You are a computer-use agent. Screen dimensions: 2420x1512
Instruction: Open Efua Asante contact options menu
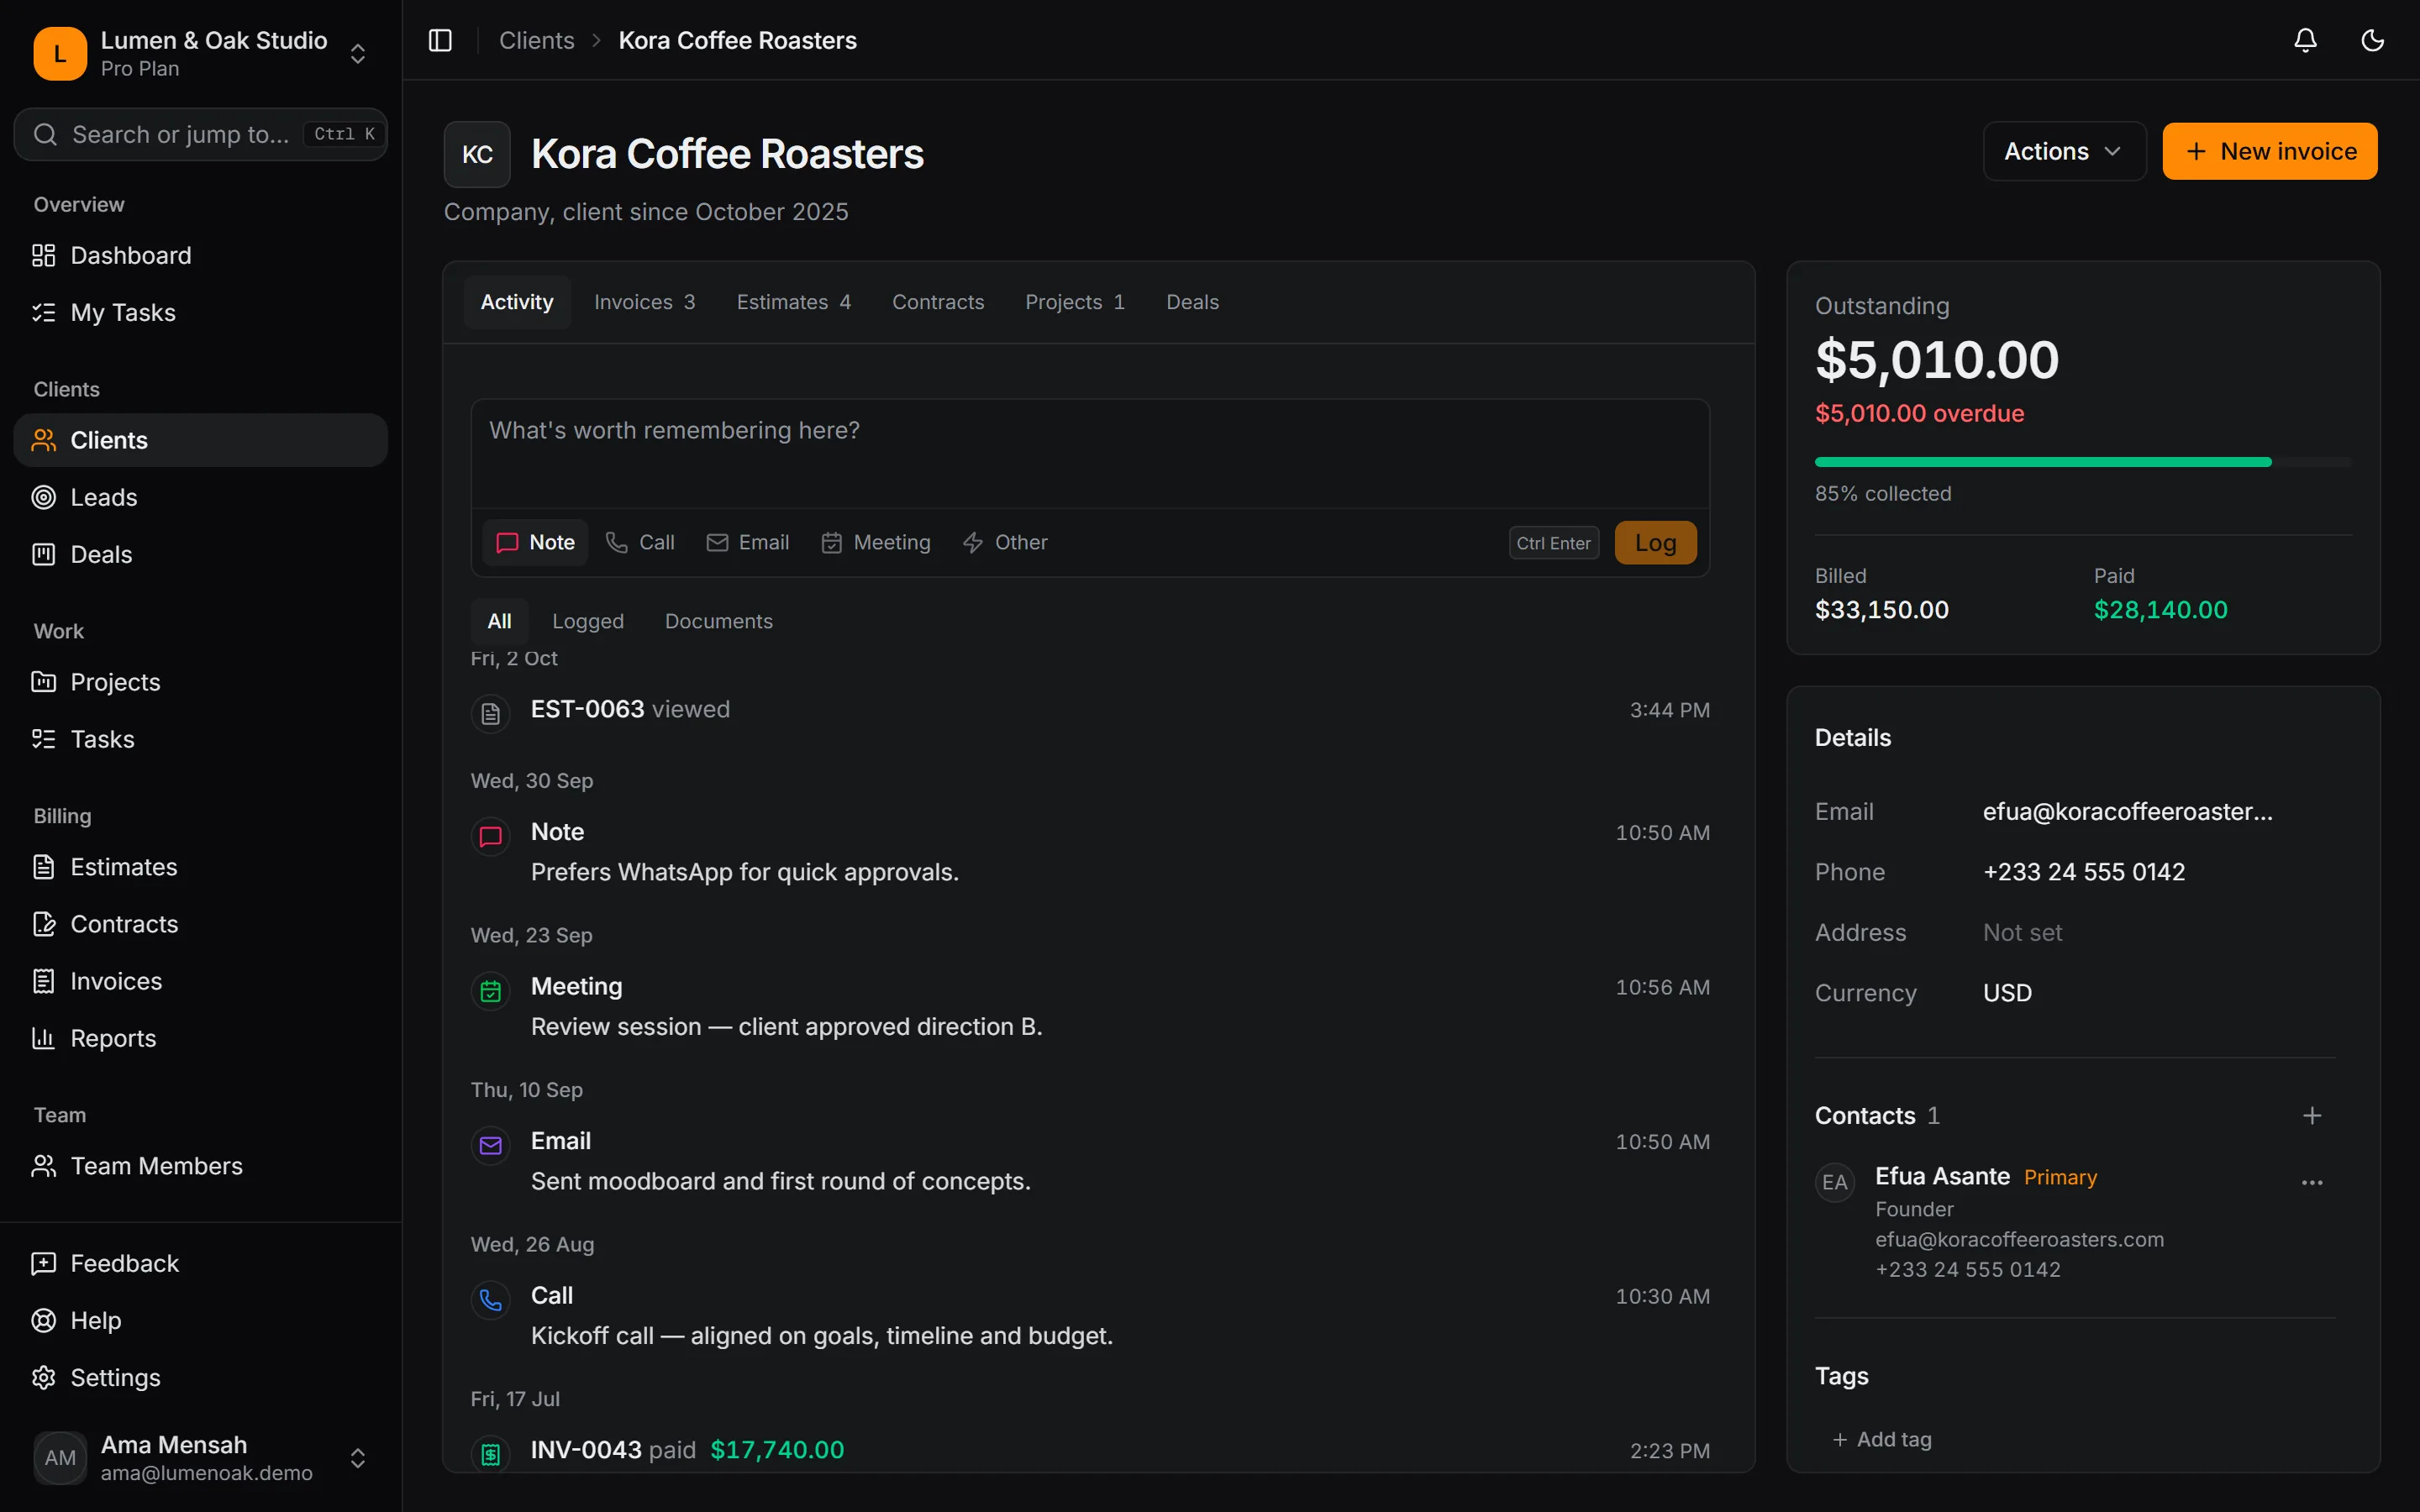(2312, 1183)
